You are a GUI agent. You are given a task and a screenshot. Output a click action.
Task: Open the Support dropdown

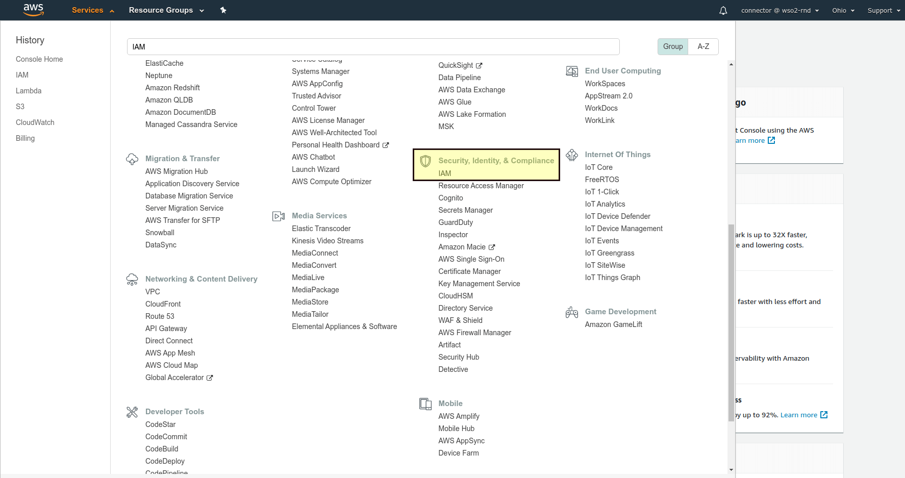pyautogui.click(x=884, y=10)
